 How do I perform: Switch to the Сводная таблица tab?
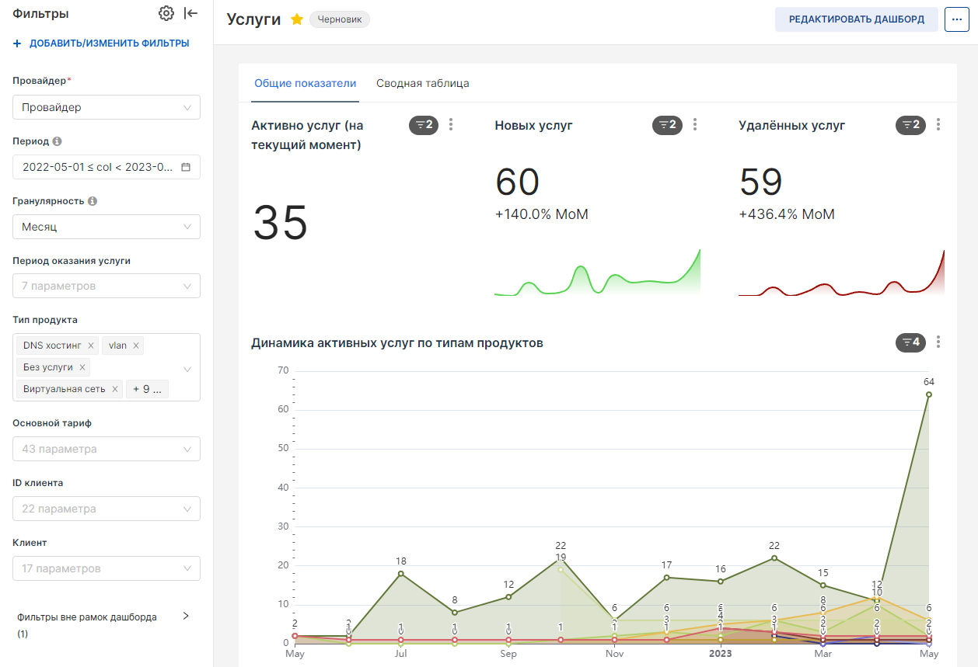click(x=422, y=83)
